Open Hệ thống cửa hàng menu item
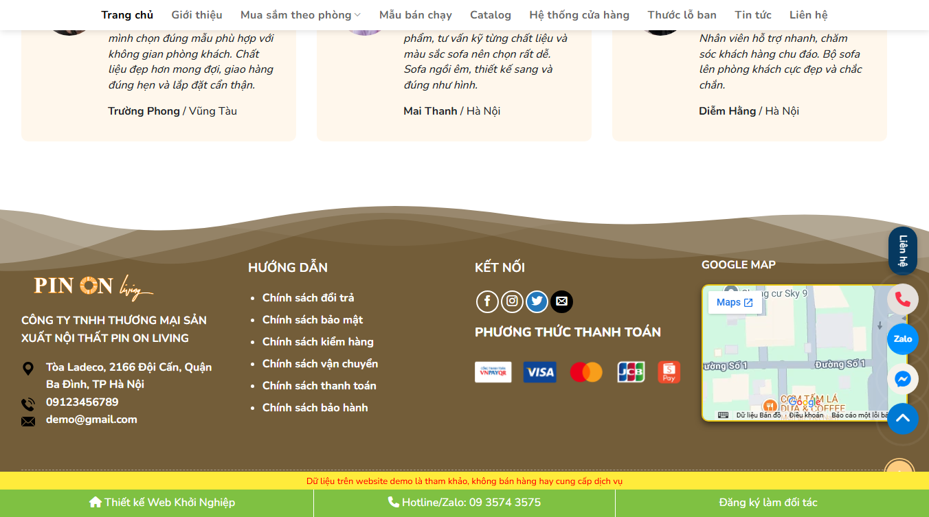The image size is (929, 517). (x=579, y=15)
